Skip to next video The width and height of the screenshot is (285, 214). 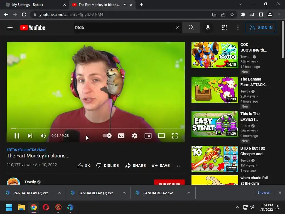(x=30, y=136)
